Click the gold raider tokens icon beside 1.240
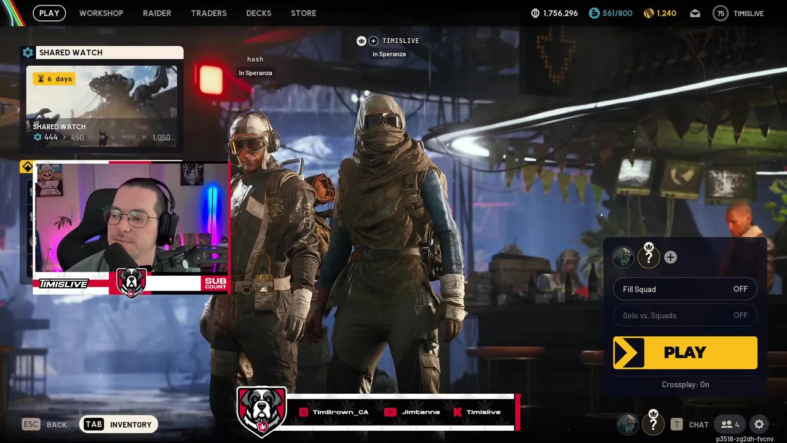 coord(649,13)
